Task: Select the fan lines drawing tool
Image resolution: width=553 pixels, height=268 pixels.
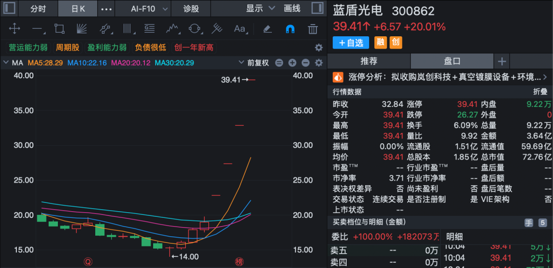Action: [x=81, y=29]
